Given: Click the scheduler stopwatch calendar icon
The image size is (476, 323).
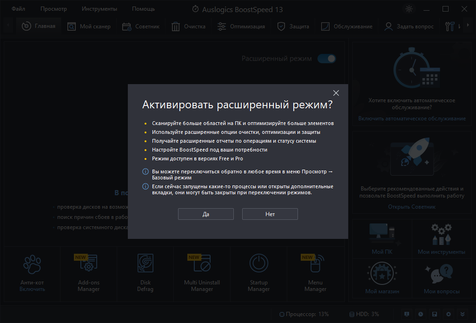Looking at the screenshot, I should click(x=416, y=69).
